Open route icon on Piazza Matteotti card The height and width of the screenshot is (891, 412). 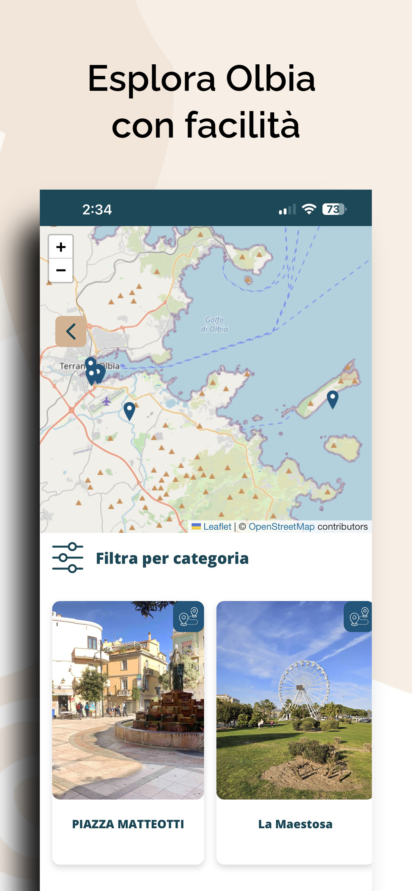188,617
